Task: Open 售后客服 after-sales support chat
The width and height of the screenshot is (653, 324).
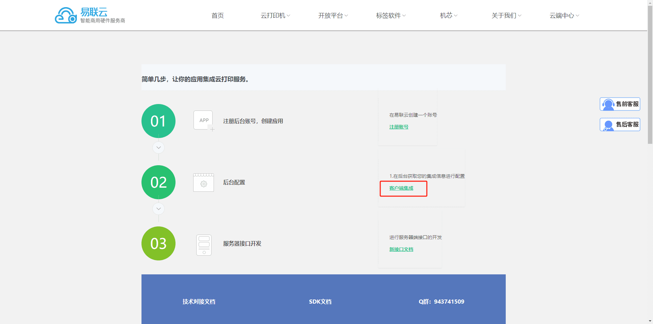Action: [x=620, y=124]
